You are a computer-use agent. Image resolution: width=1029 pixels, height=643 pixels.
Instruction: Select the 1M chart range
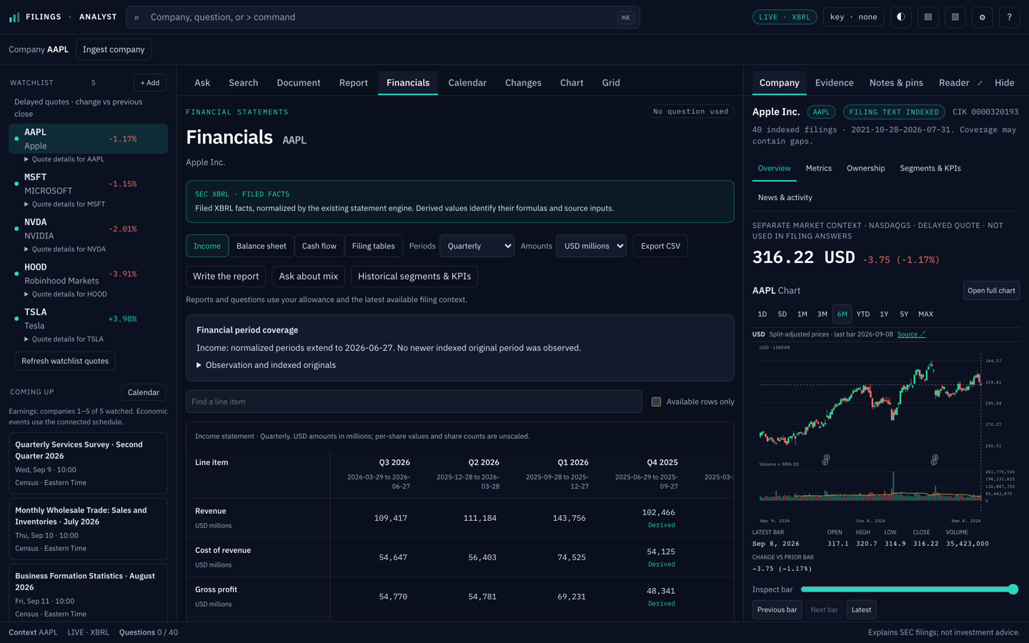[802, 314]
